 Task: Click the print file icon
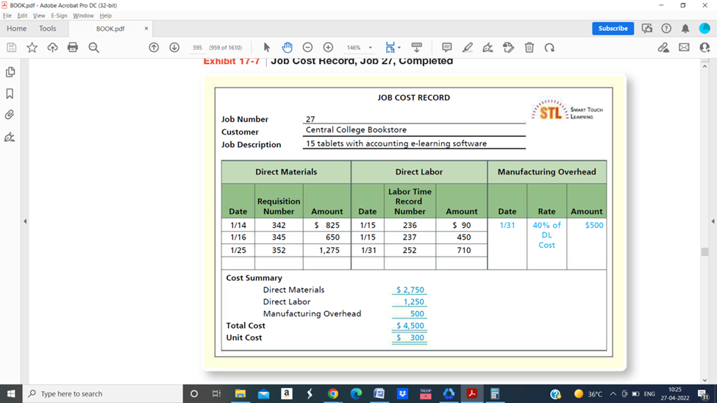[72, 48]
